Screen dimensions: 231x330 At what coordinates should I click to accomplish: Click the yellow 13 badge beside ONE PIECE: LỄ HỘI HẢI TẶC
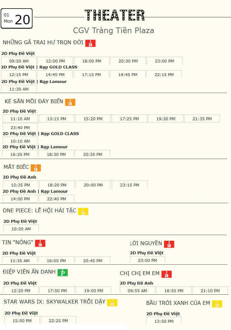pyautogui.click(x=83, y=211)
